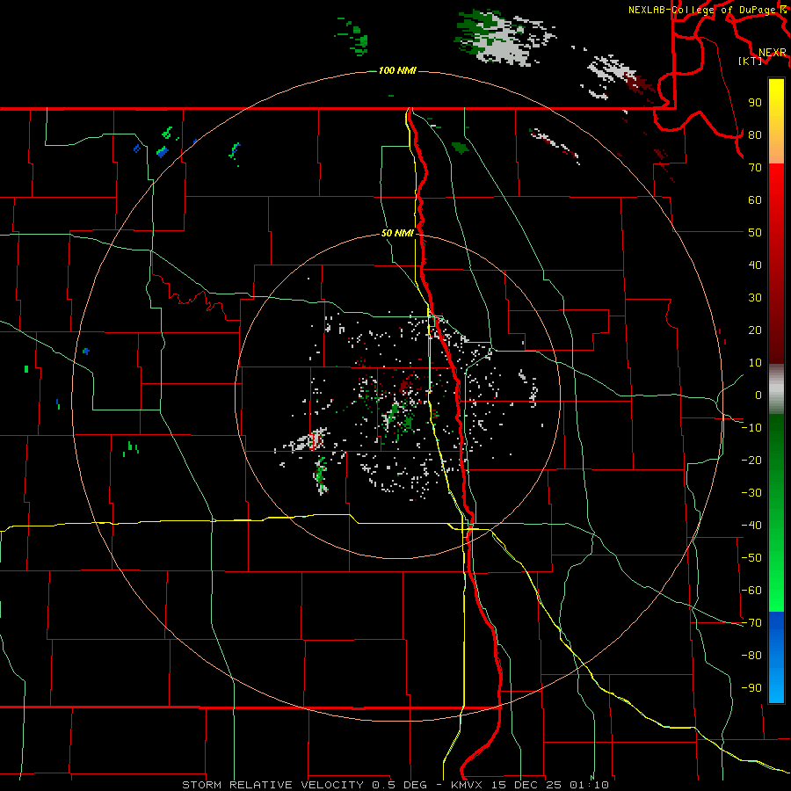This screenshot has width=791, height=791.
Task: Select the 100 NMI range ring label
Action: 397,70
